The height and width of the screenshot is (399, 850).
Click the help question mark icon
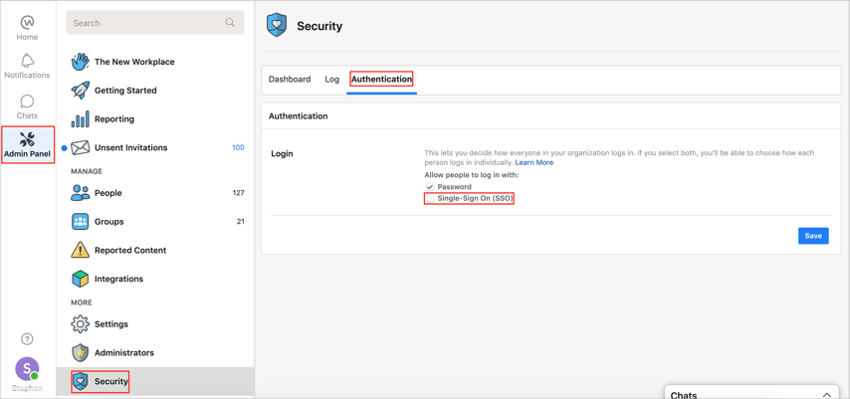(x=27, y=339)
